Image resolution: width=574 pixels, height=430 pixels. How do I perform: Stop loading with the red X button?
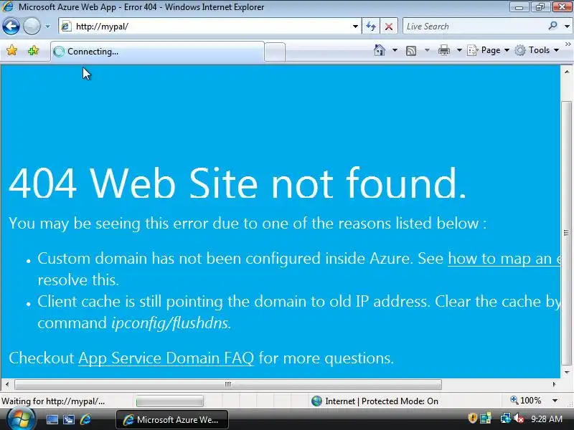[x=389, y=27]
